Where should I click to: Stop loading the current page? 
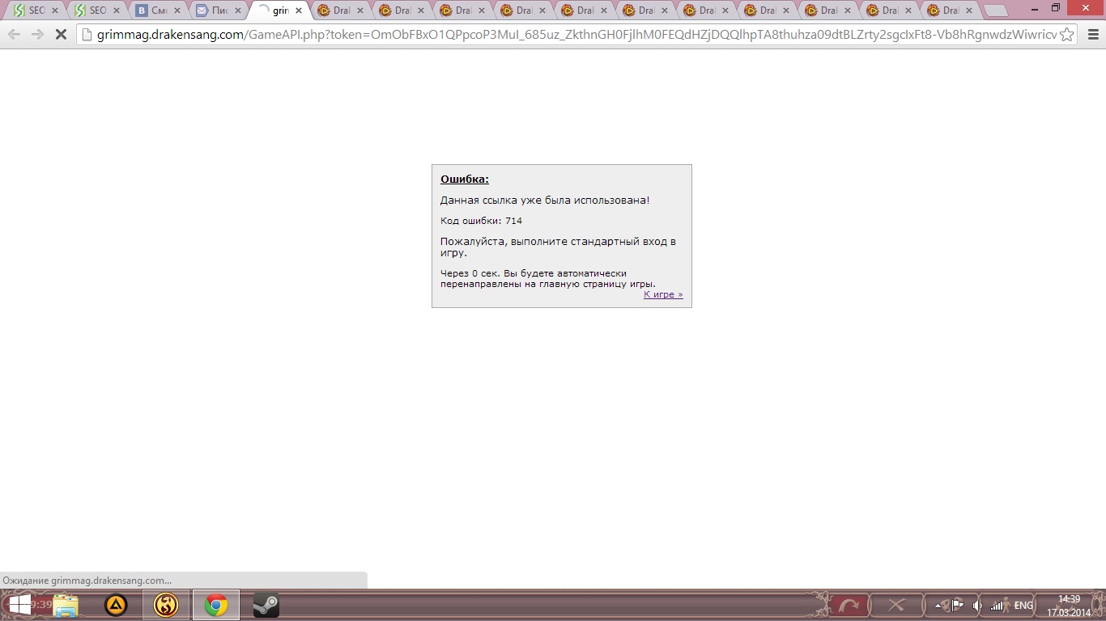pyautogui.click(x=60, y=35)
